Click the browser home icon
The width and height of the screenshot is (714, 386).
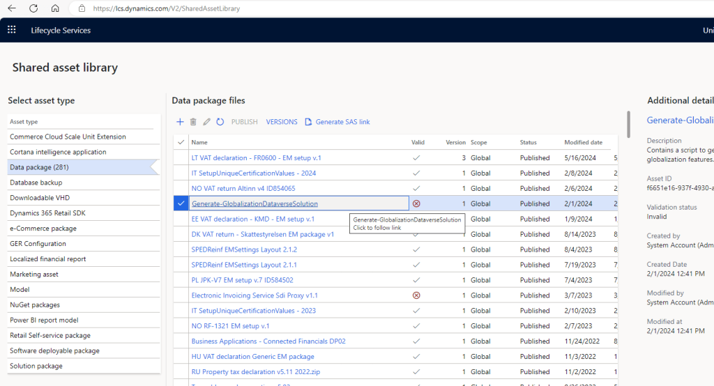point(55,8)
